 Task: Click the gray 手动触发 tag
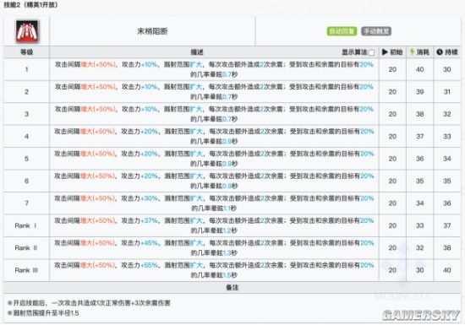point(376,31)
